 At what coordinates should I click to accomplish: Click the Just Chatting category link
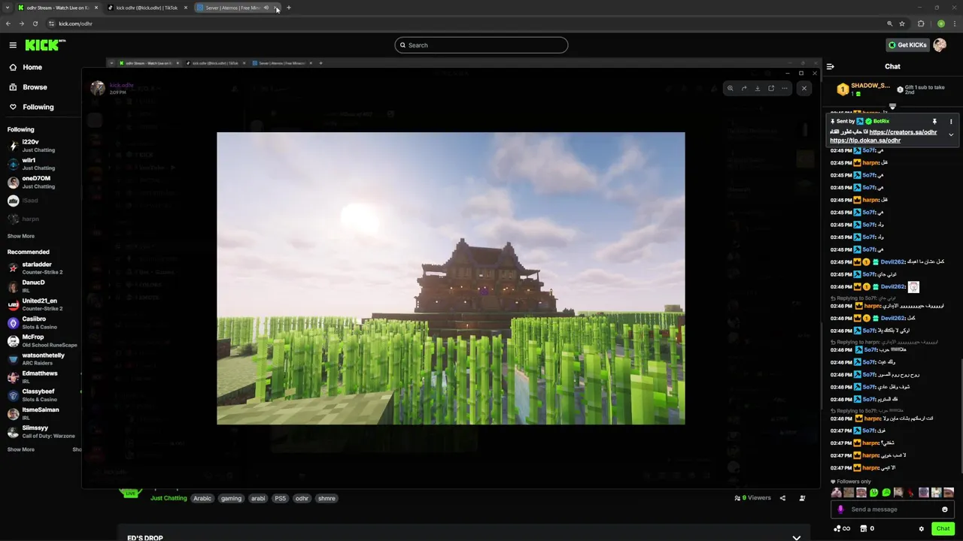pos(169,498)
